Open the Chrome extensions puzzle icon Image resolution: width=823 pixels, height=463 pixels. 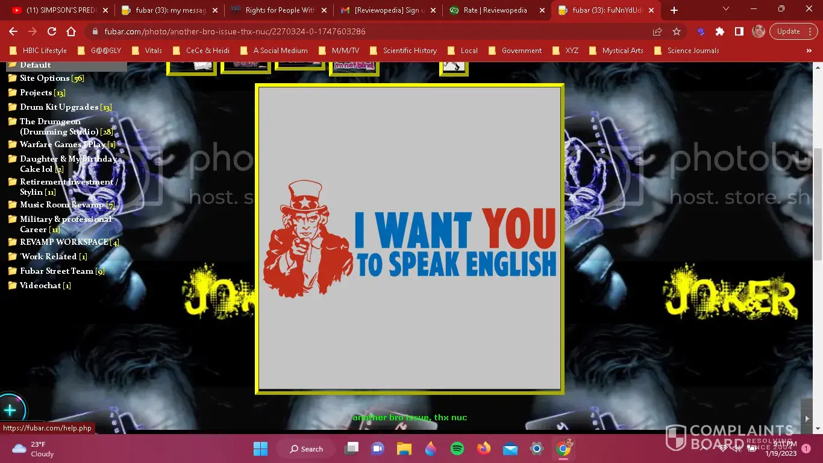pos(720,31)
